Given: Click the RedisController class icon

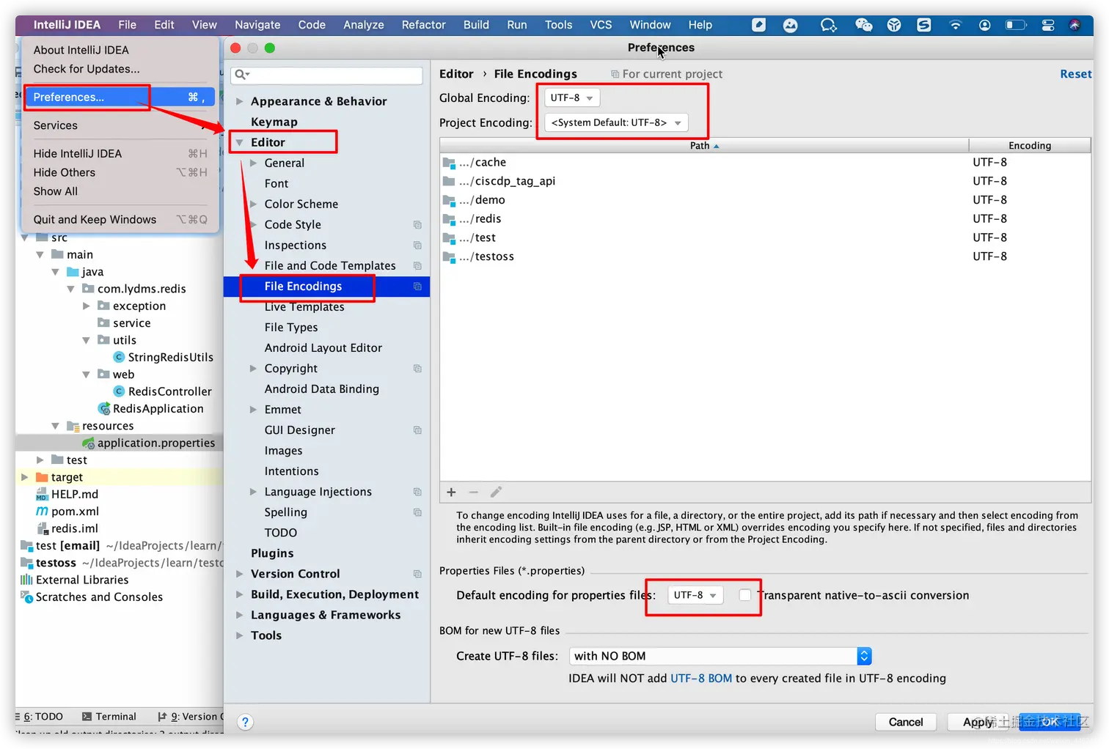Looking at the screenshot, I should 119,391.
